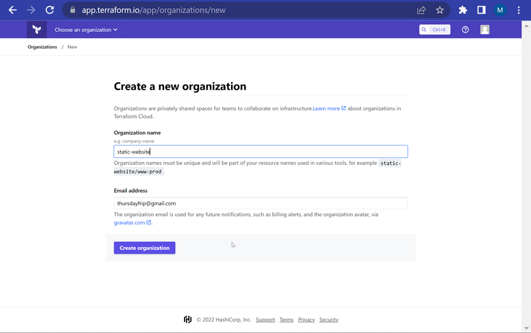Click the Create a new organization heading
This screenshot has height=333, width=531.
pos(180,86)
